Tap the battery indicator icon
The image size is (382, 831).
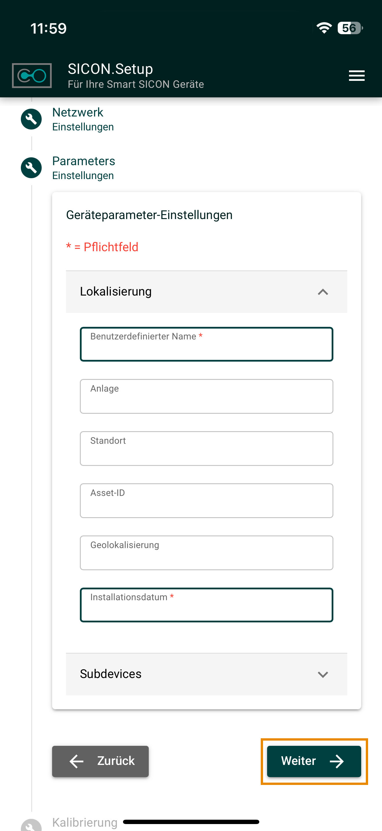(x=350, y=28)
